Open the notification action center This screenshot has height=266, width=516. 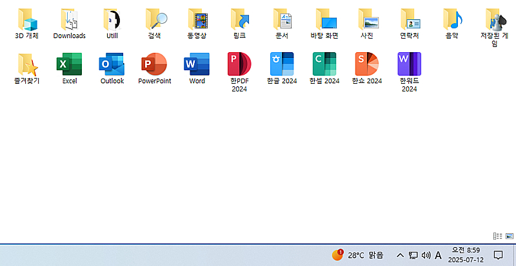498,255
